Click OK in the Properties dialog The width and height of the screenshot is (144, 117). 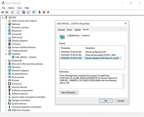click(x=106, y=101)
